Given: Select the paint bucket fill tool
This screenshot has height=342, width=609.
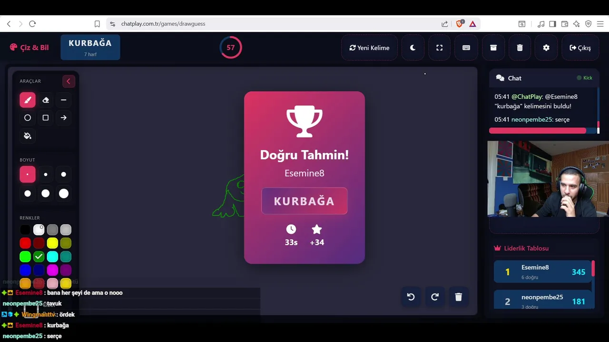Looking at the screenshot, I should [28, 136].
